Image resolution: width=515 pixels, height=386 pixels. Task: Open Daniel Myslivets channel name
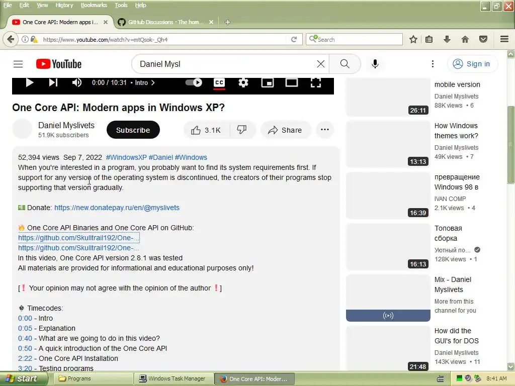pyautogui.click(x=66, y=125)
